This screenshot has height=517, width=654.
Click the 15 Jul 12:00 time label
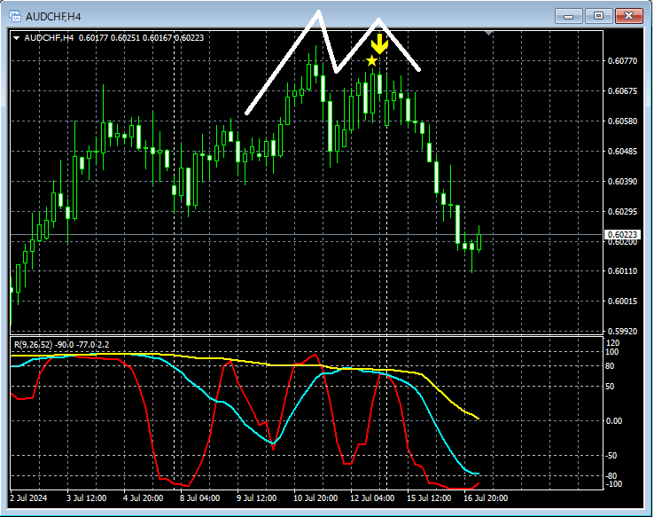[x=429, y=498]
